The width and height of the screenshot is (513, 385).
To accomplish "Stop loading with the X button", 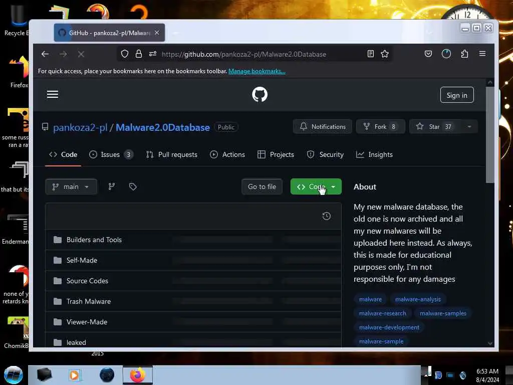I will (x=81, y=54).
